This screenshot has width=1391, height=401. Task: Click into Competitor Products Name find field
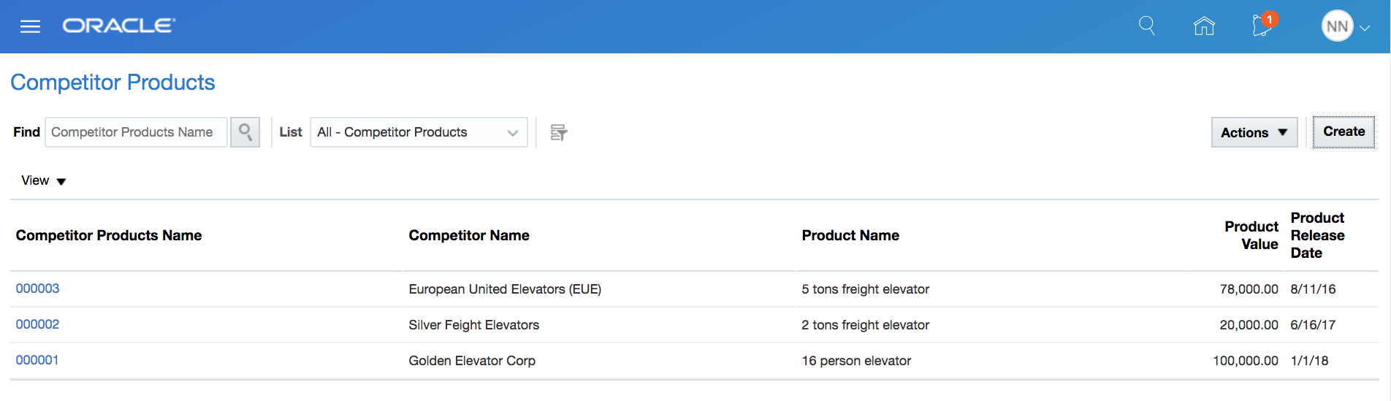point(136,132)
